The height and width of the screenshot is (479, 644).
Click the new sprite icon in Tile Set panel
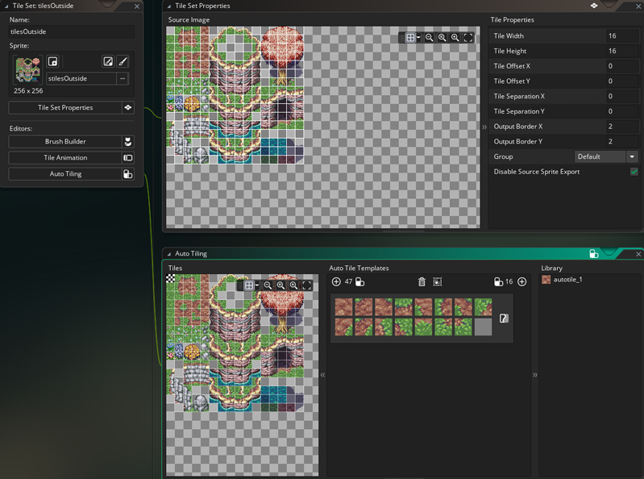52,61
